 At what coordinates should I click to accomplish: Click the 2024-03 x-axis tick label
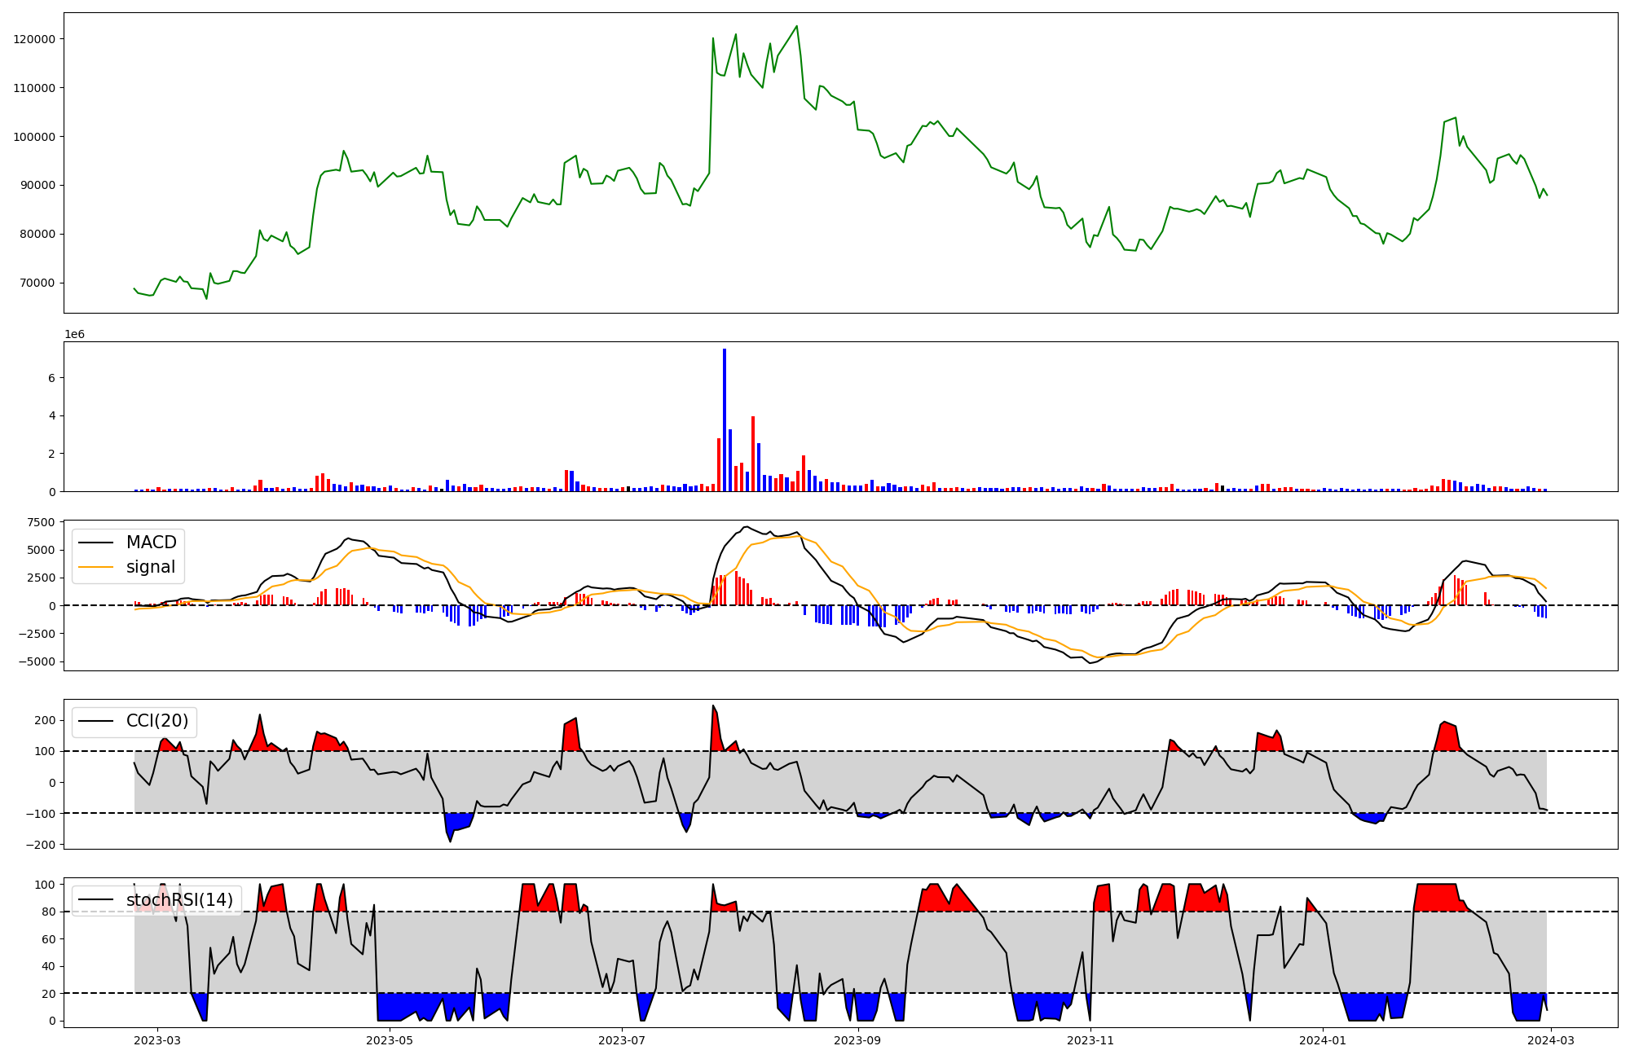[1550, 1040]
